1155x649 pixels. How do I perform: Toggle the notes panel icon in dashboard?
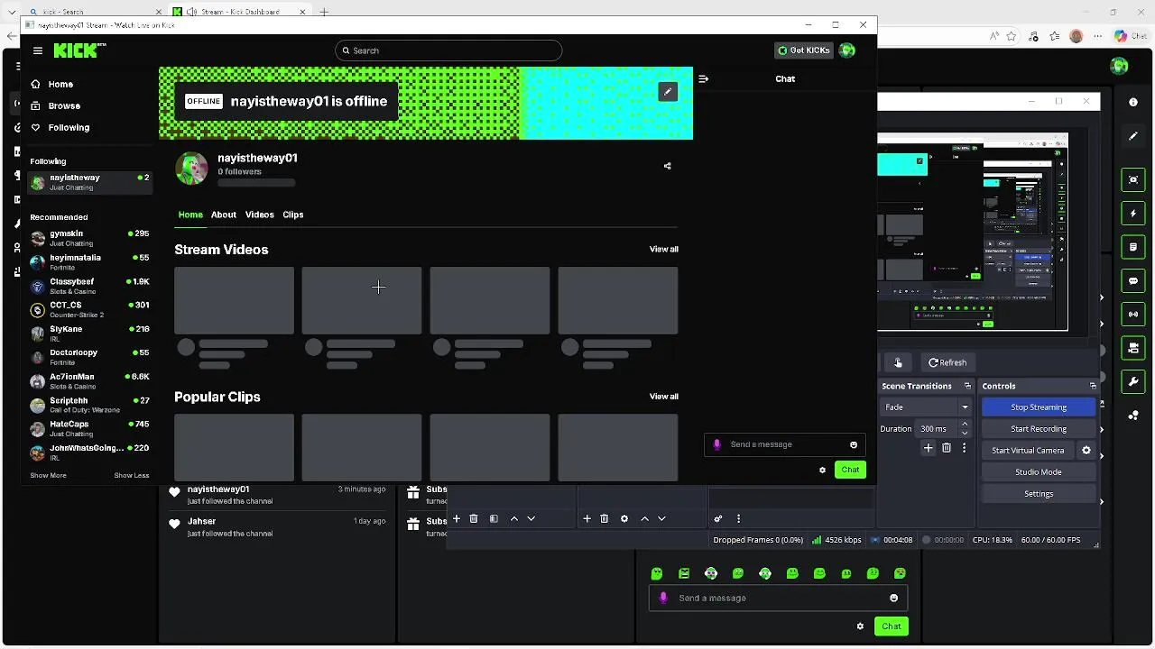(1133, 246)
